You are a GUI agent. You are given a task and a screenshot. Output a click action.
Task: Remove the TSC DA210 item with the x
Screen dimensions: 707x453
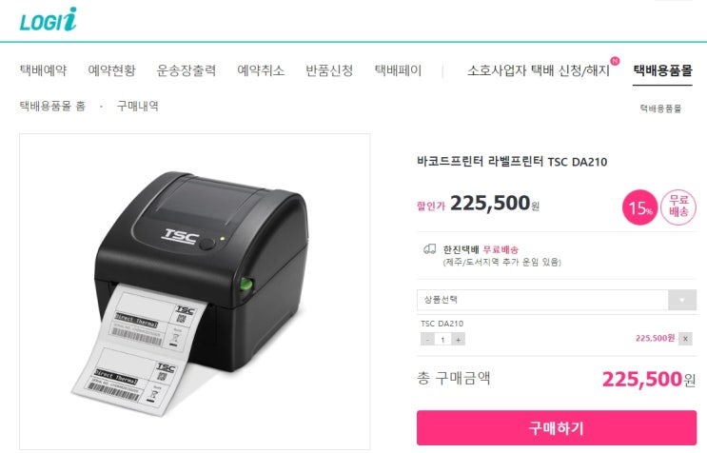pos(685,339)
